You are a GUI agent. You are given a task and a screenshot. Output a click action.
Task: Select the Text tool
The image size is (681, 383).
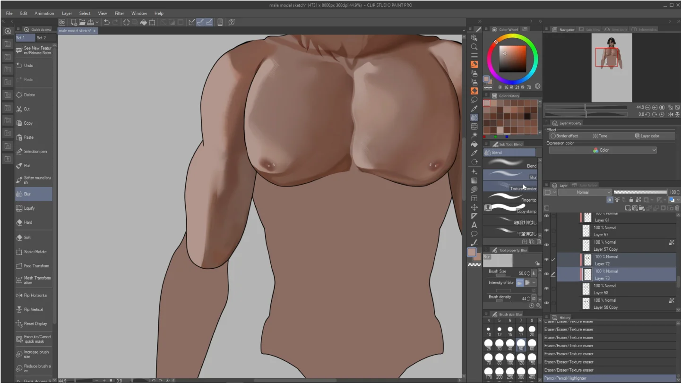(x=474, y=225)
